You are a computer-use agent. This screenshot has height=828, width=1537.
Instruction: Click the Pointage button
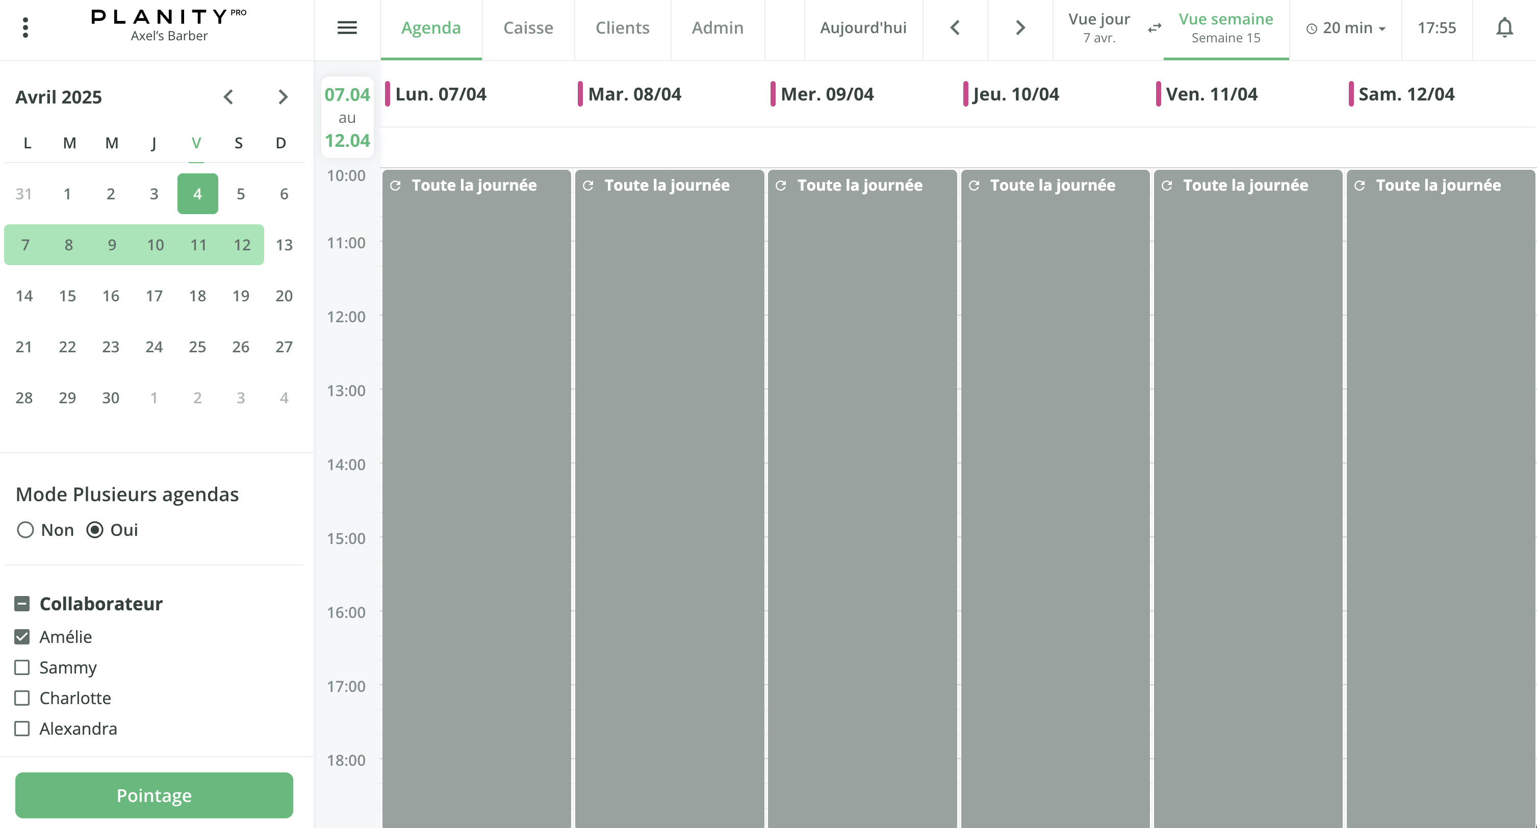[x=154, y=795]
